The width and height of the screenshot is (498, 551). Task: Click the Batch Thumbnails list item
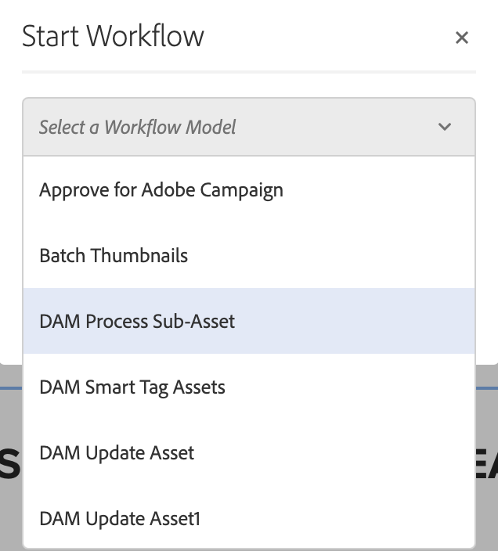pyautogui.click(x=114, y=256)
